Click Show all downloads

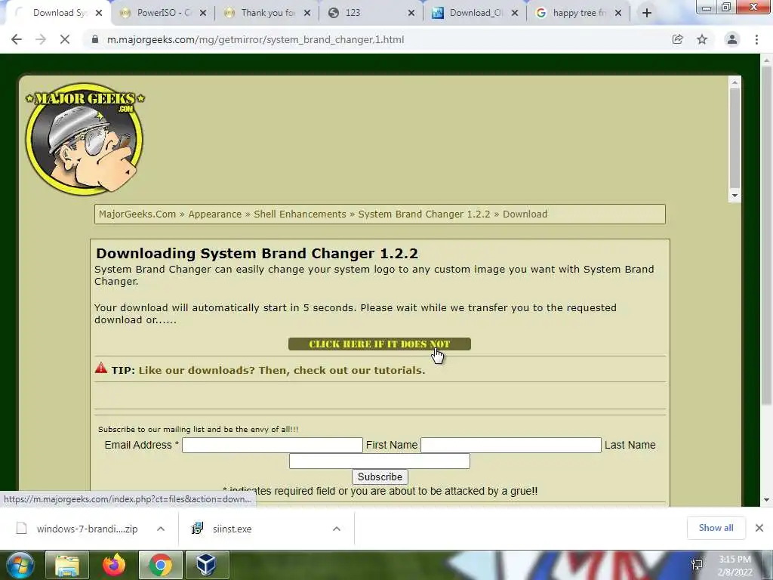pos(716,528)
